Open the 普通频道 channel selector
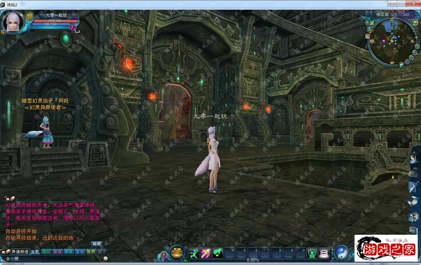The width and height of the screenshot is (421, 265). [x=20, y=252]
